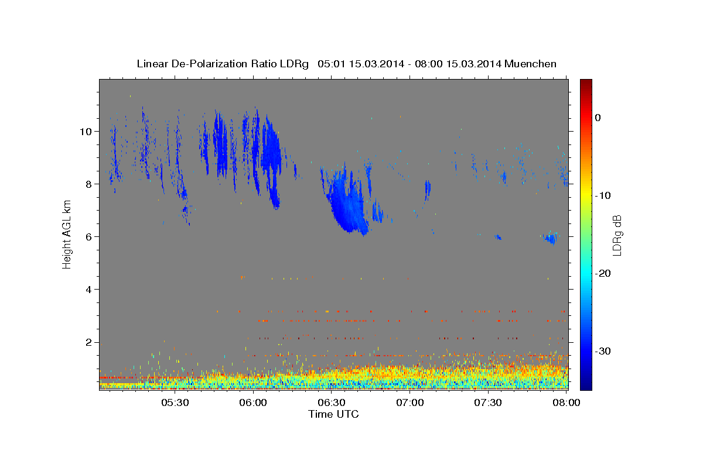Click the 'Muenchen' location in title
Viewport: 703px width, 468px height.
click(530, 64)
